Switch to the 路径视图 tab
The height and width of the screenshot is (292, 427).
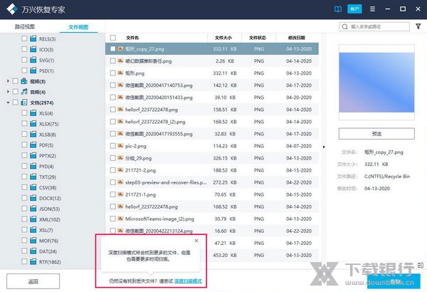(25, 27)
